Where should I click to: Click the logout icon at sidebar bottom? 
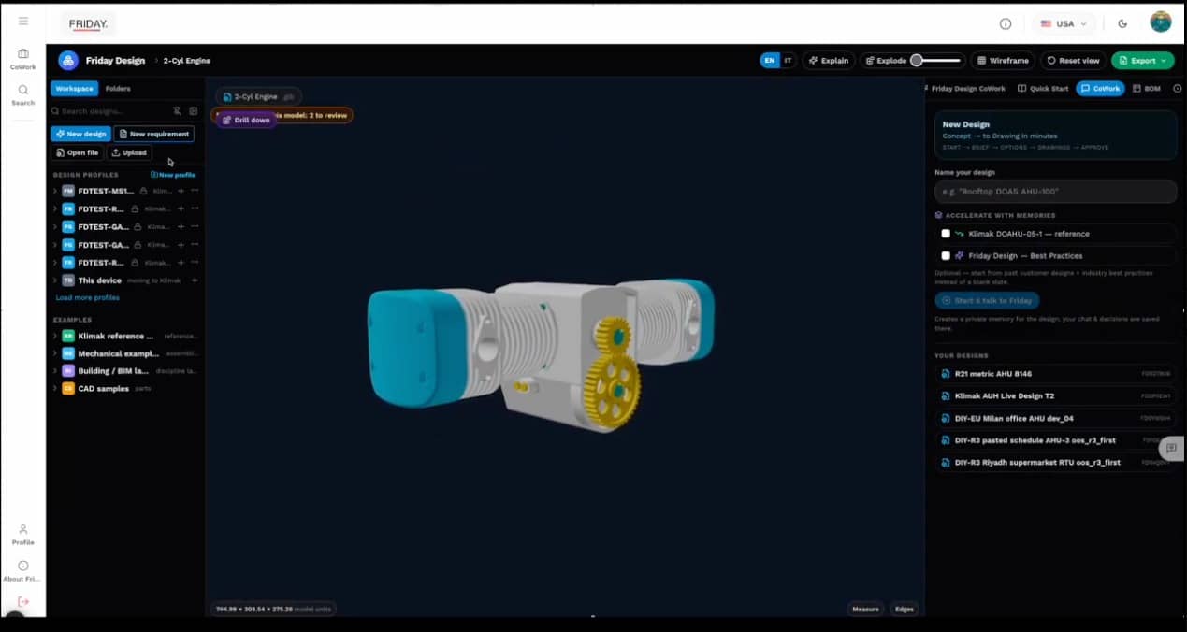tap(23, 601)
